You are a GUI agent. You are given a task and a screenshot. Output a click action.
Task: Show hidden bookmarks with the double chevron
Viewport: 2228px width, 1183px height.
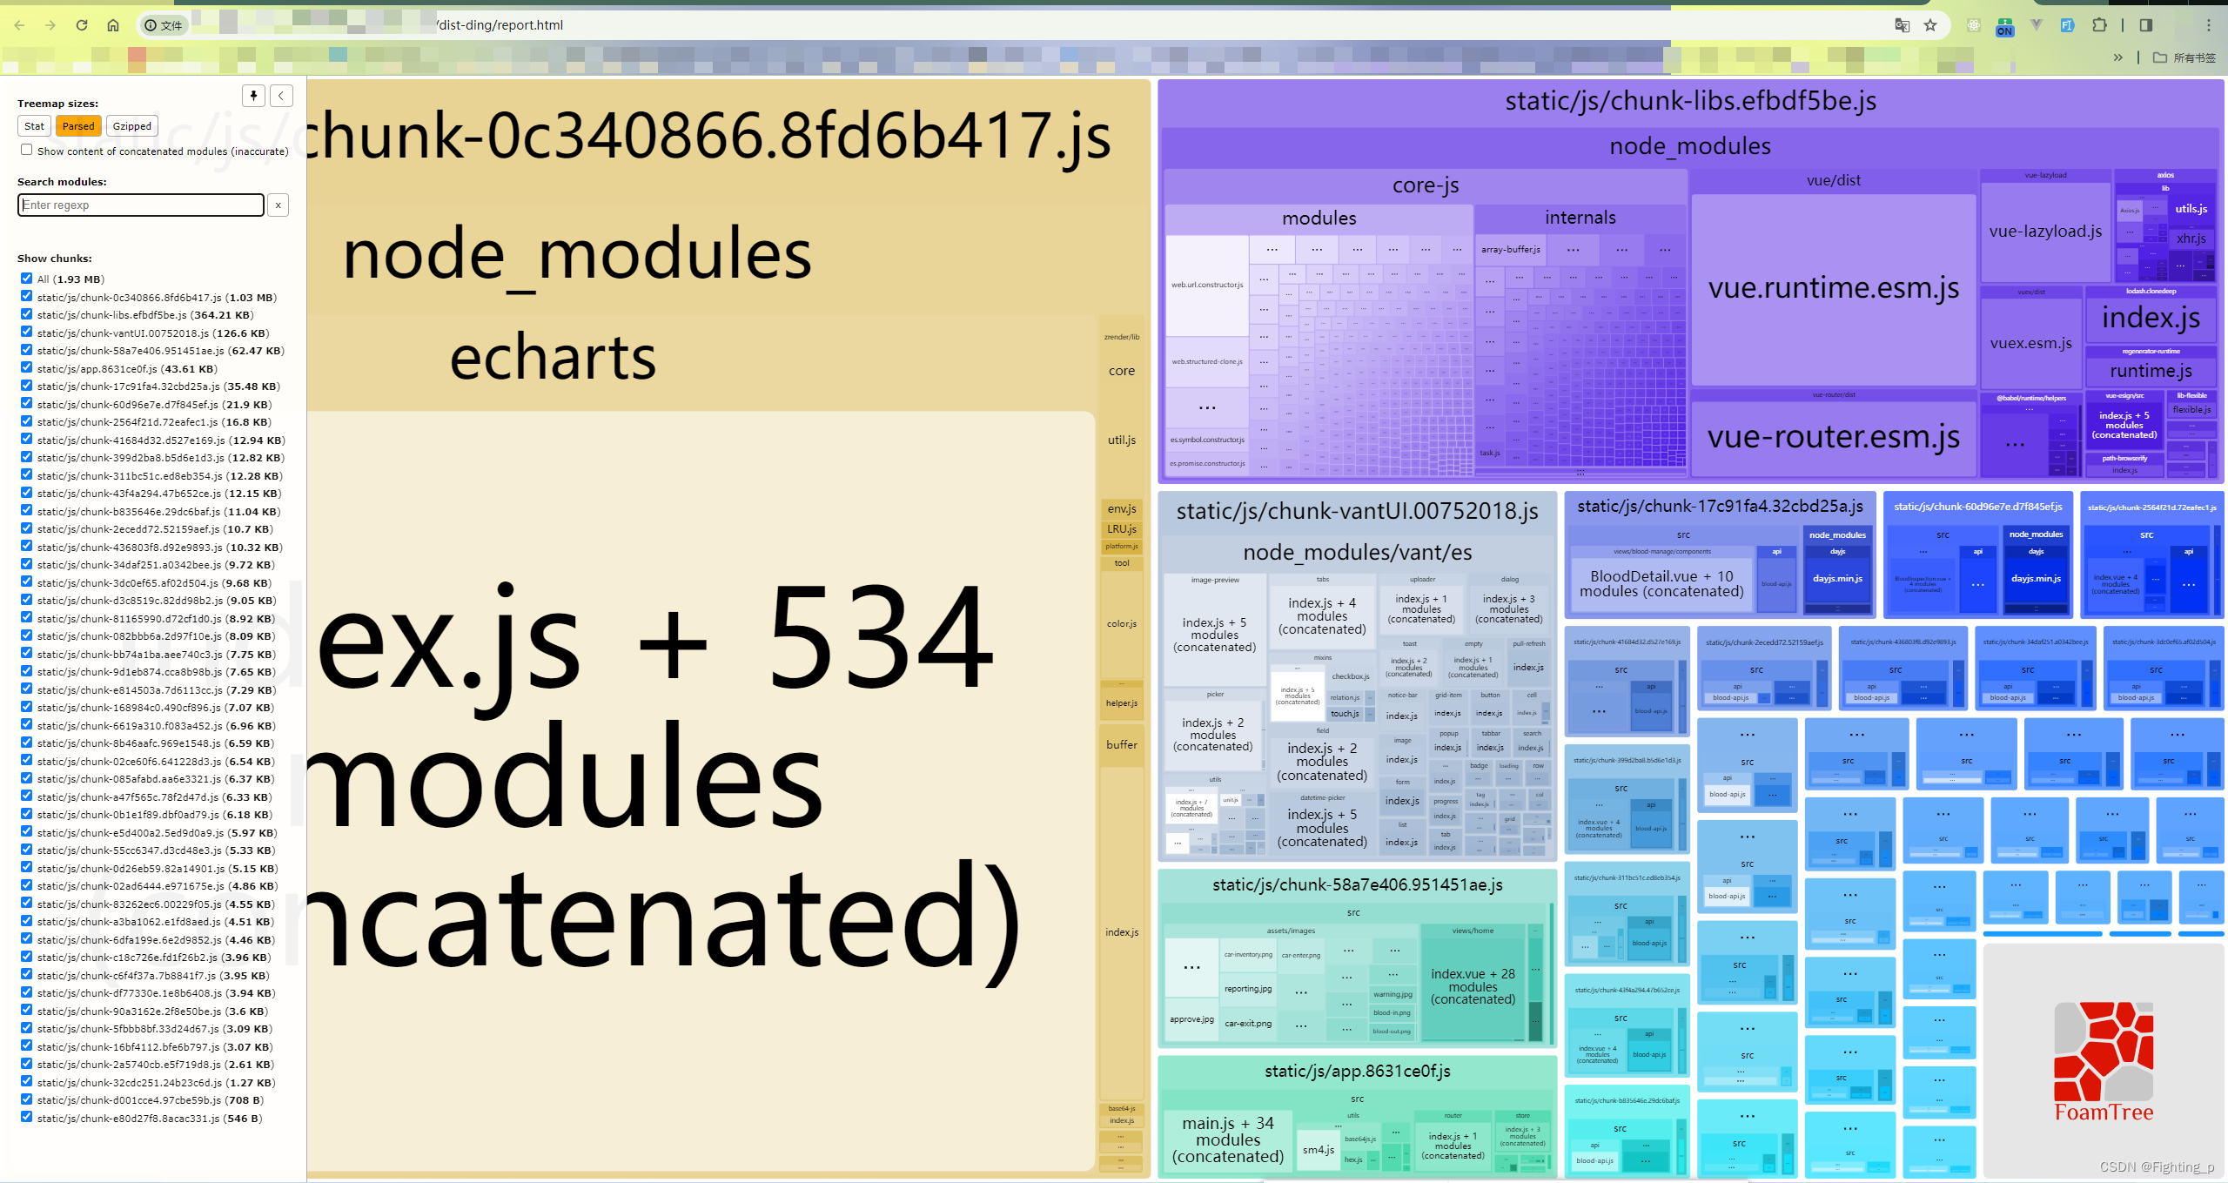click(x=2118, y=57)
